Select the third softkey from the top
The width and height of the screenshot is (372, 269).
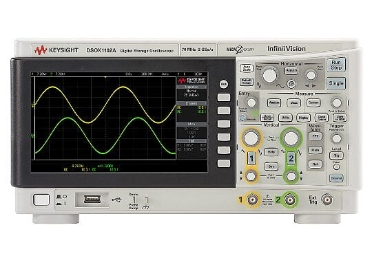click(224, 124)
